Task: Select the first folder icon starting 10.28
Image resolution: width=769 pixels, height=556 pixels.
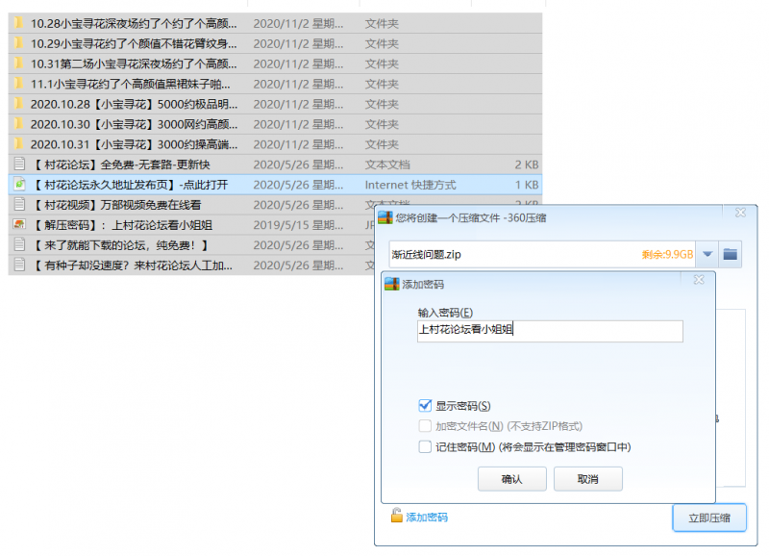Action: pos(18,23)
